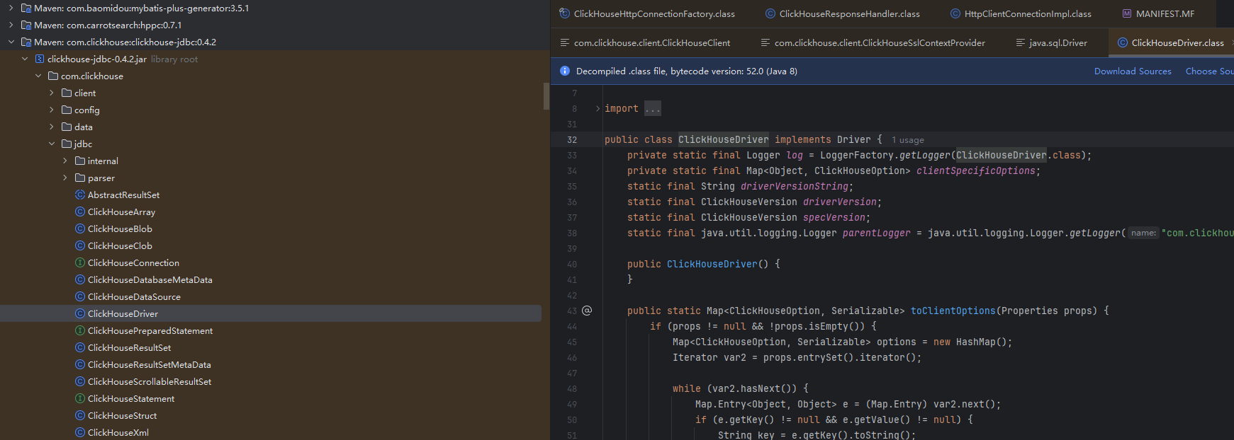Click the MANIFEST.MF tab file icon
Viewport: 1234px width, 440px height.
(1127, 14)
